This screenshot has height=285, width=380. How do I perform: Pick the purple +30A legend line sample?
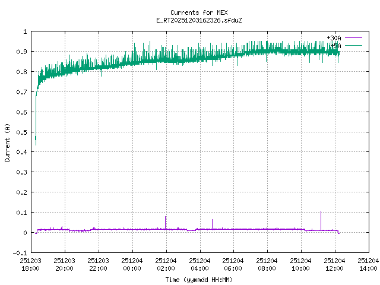coord(353,38)
